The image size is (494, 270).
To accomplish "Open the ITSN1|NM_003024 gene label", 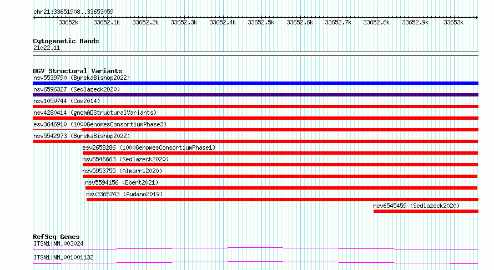I will (x=58, y=243).
